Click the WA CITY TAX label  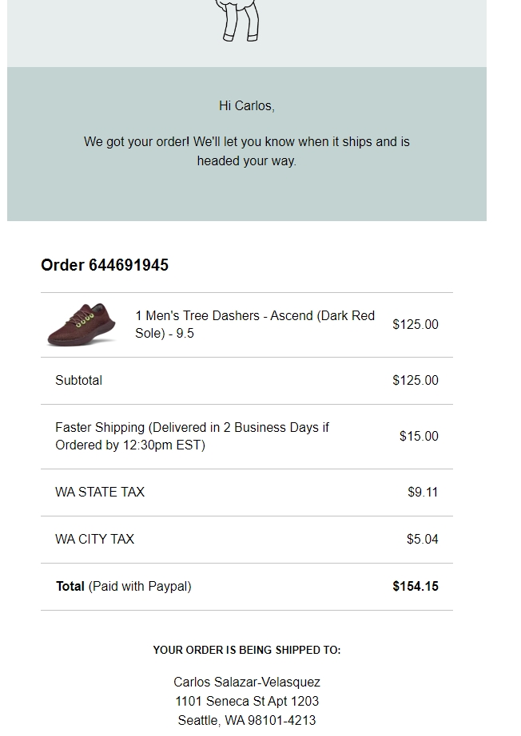[x=94, y=539]
